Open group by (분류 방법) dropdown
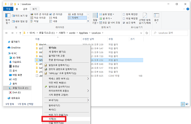The height and width of the screenshot is (124, 191). tap(107, 14)
